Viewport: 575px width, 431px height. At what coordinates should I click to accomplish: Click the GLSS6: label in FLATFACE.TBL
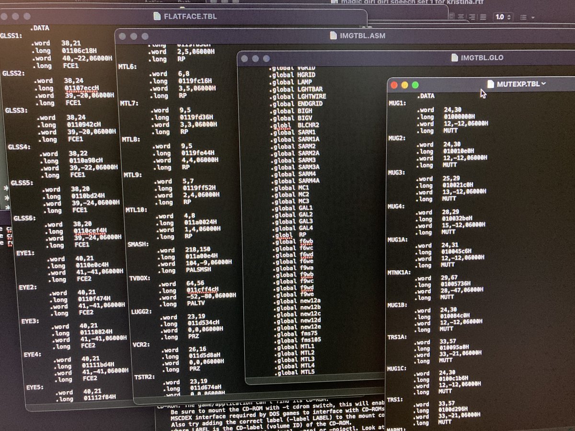[x=25, y=218]
